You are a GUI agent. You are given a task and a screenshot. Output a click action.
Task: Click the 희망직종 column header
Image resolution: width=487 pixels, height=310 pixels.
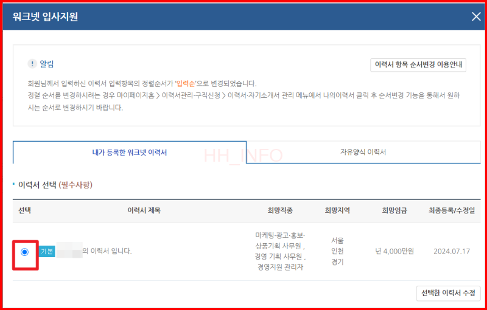[x=280, y=210]
